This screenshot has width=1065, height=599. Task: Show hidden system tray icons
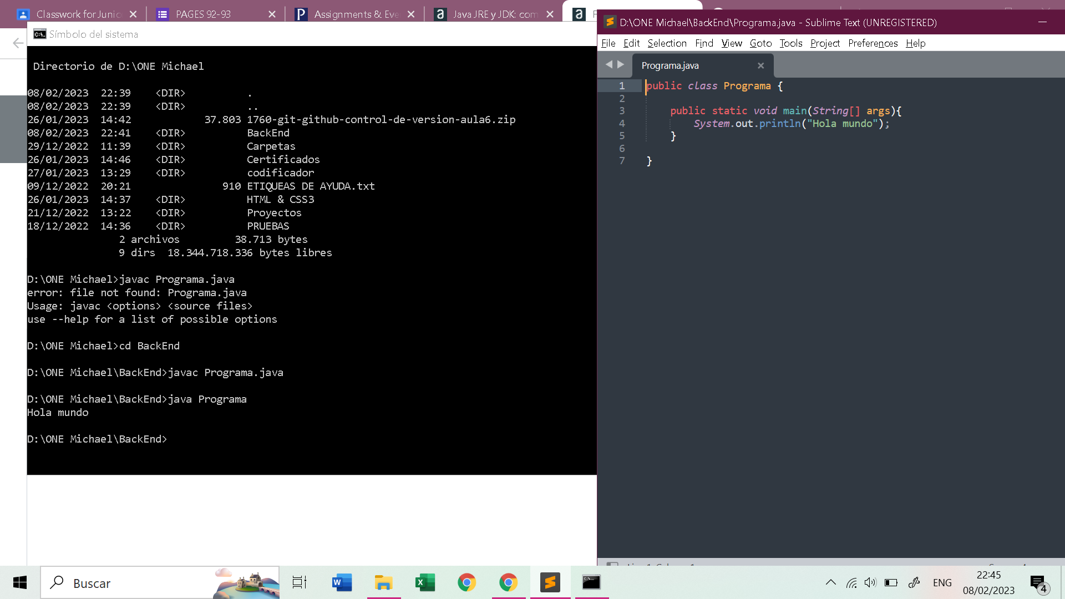[x=830, y=582]
